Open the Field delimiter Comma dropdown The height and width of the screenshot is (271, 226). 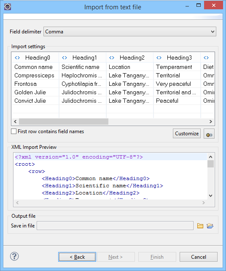click(129, 32)
